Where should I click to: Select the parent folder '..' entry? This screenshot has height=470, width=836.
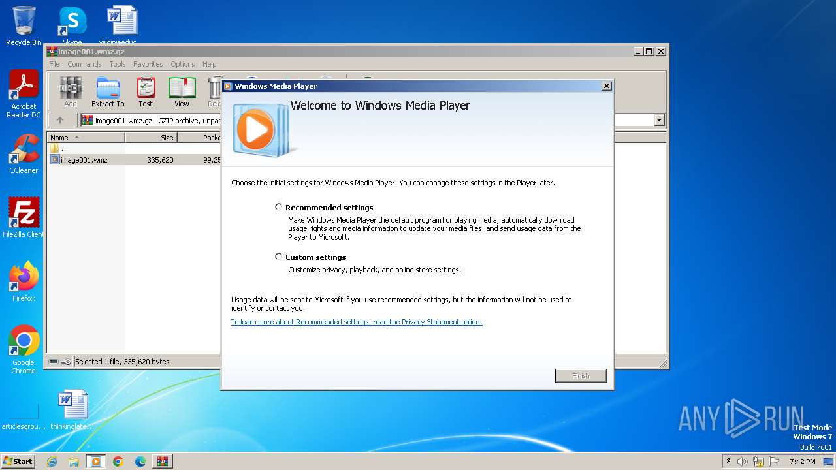pyautogui.click(x=58, y=149)
